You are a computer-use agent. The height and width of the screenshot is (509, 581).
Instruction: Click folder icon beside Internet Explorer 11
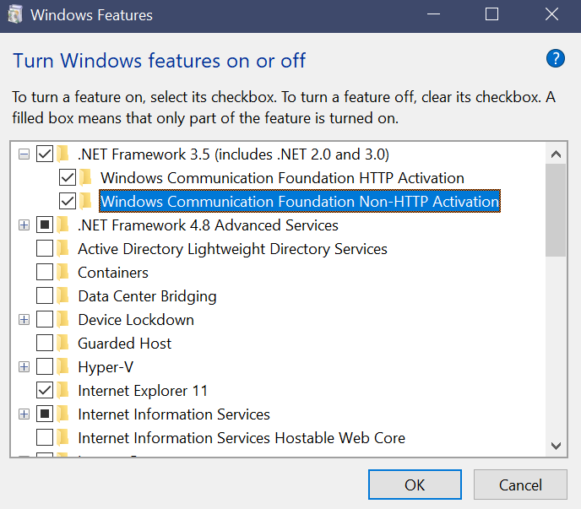pyautogui.click(x=63, y=391)
